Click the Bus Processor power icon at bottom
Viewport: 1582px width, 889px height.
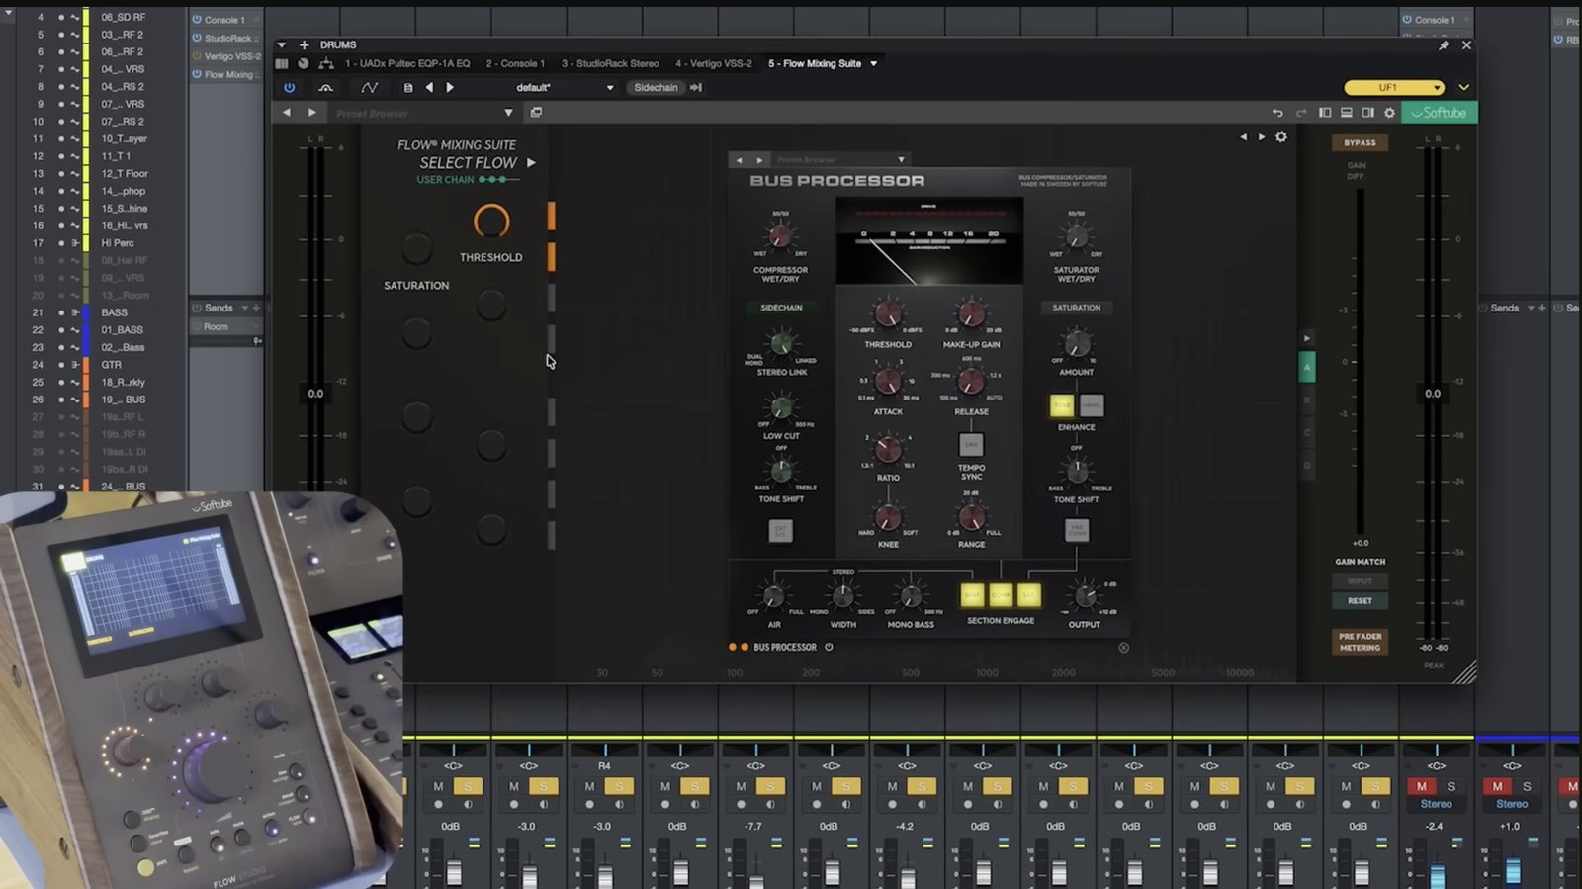pyautogui.click(x=829, y=648)
